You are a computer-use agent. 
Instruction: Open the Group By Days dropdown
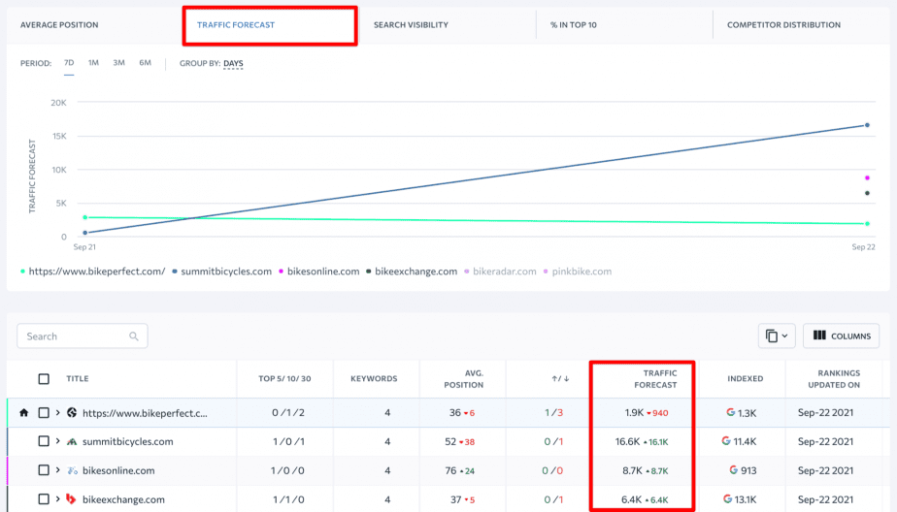point(233,63)
